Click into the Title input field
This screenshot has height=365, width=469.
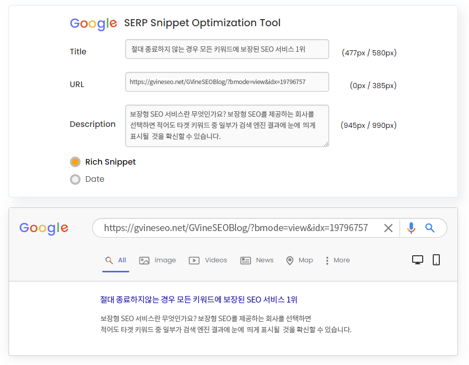click(x=227, y=49)
